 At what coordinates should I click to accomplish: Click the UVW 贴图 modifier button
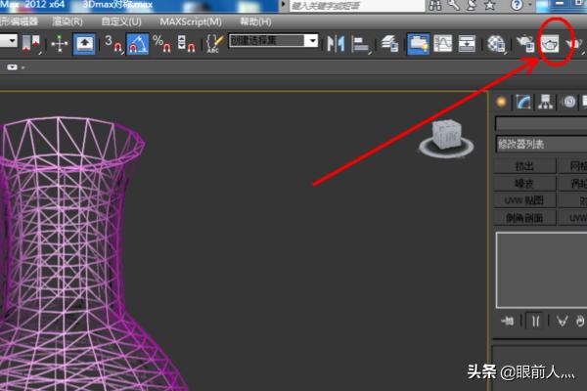point(524,200)
